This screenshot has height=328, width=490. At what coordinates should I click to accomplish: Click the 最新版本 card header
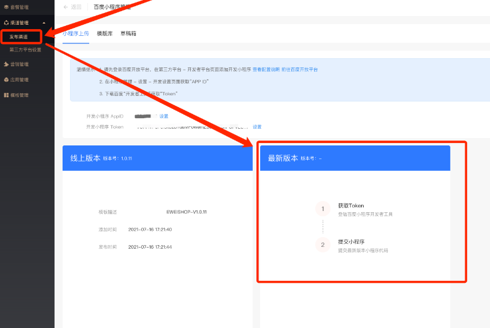[355, 158]
